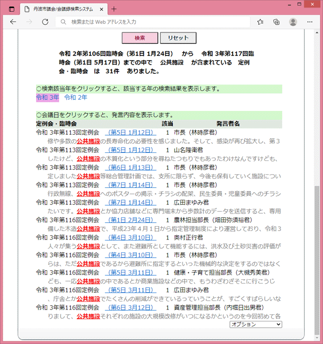Click the search icon in address bar
323x344 pixels.
tap(63, 22)
